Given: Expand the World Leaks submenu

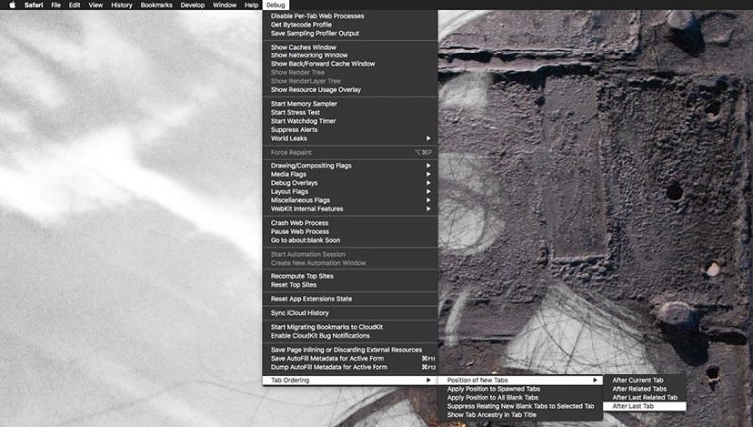Looking at the screenshot, I should 350,139.
